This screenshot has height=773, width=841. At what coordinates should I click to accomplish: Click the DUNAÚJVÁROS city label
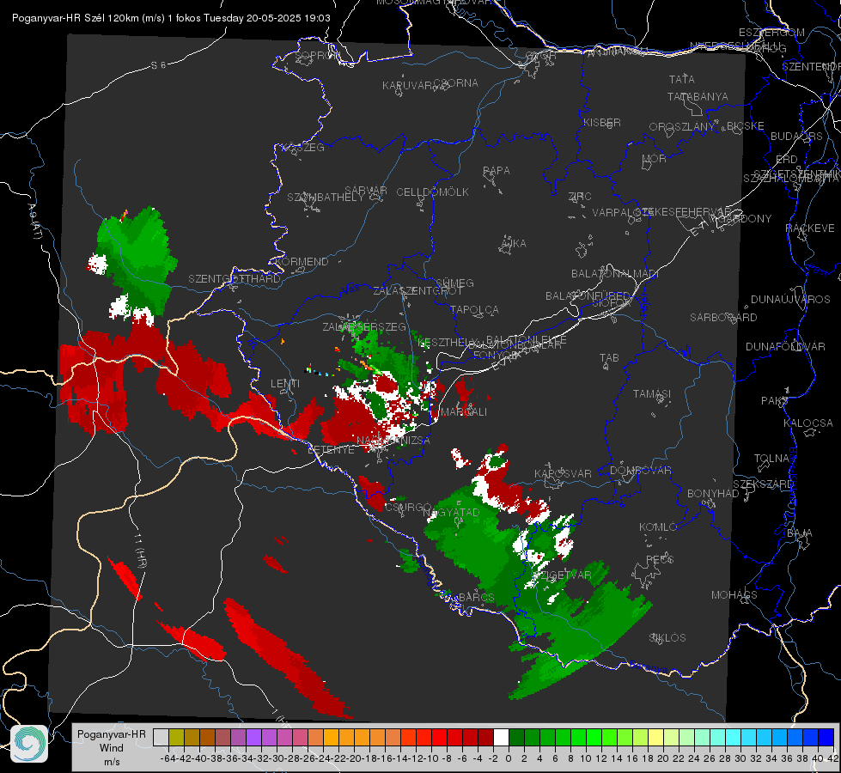coord(790,300)
